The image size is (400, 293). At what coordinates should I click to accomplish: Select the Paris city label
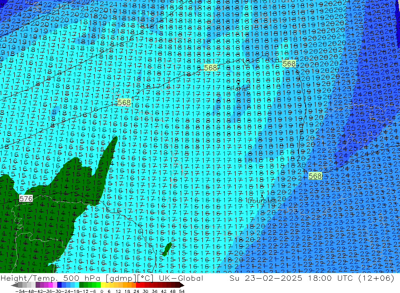coord(238,89)
